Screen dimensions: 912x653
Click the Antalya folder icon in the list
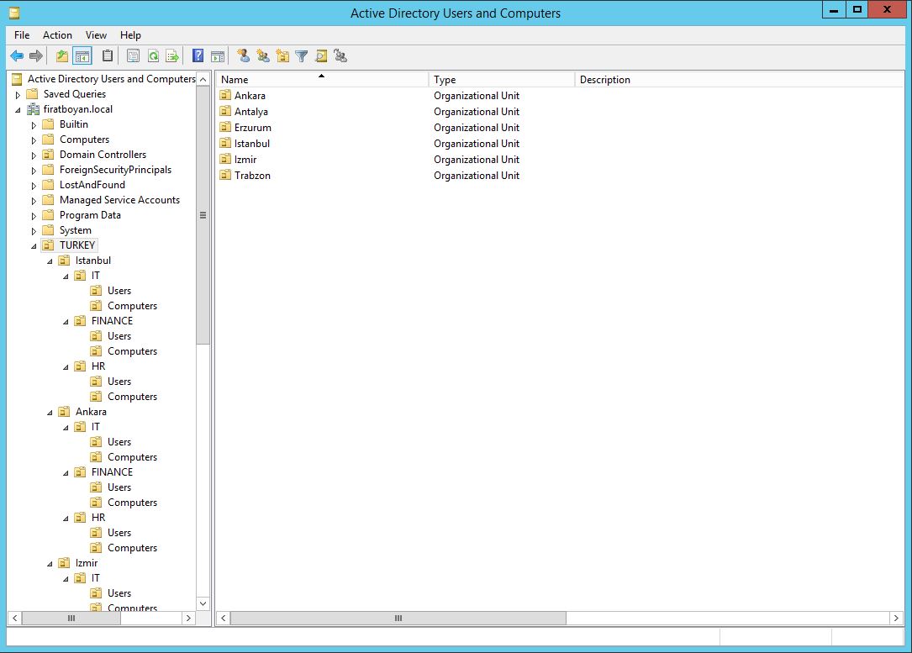[225, 111]
